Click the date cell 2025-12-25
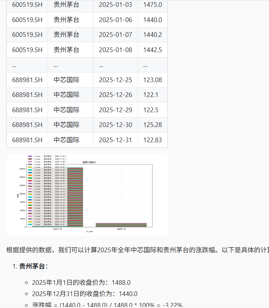The width and height of the screenshot is (269, 308). [116, 80]
